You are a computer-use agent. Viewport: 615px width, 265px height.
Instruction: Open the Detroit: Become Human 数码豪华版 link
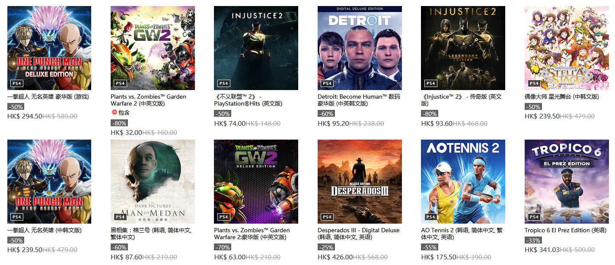coord(359,100)
